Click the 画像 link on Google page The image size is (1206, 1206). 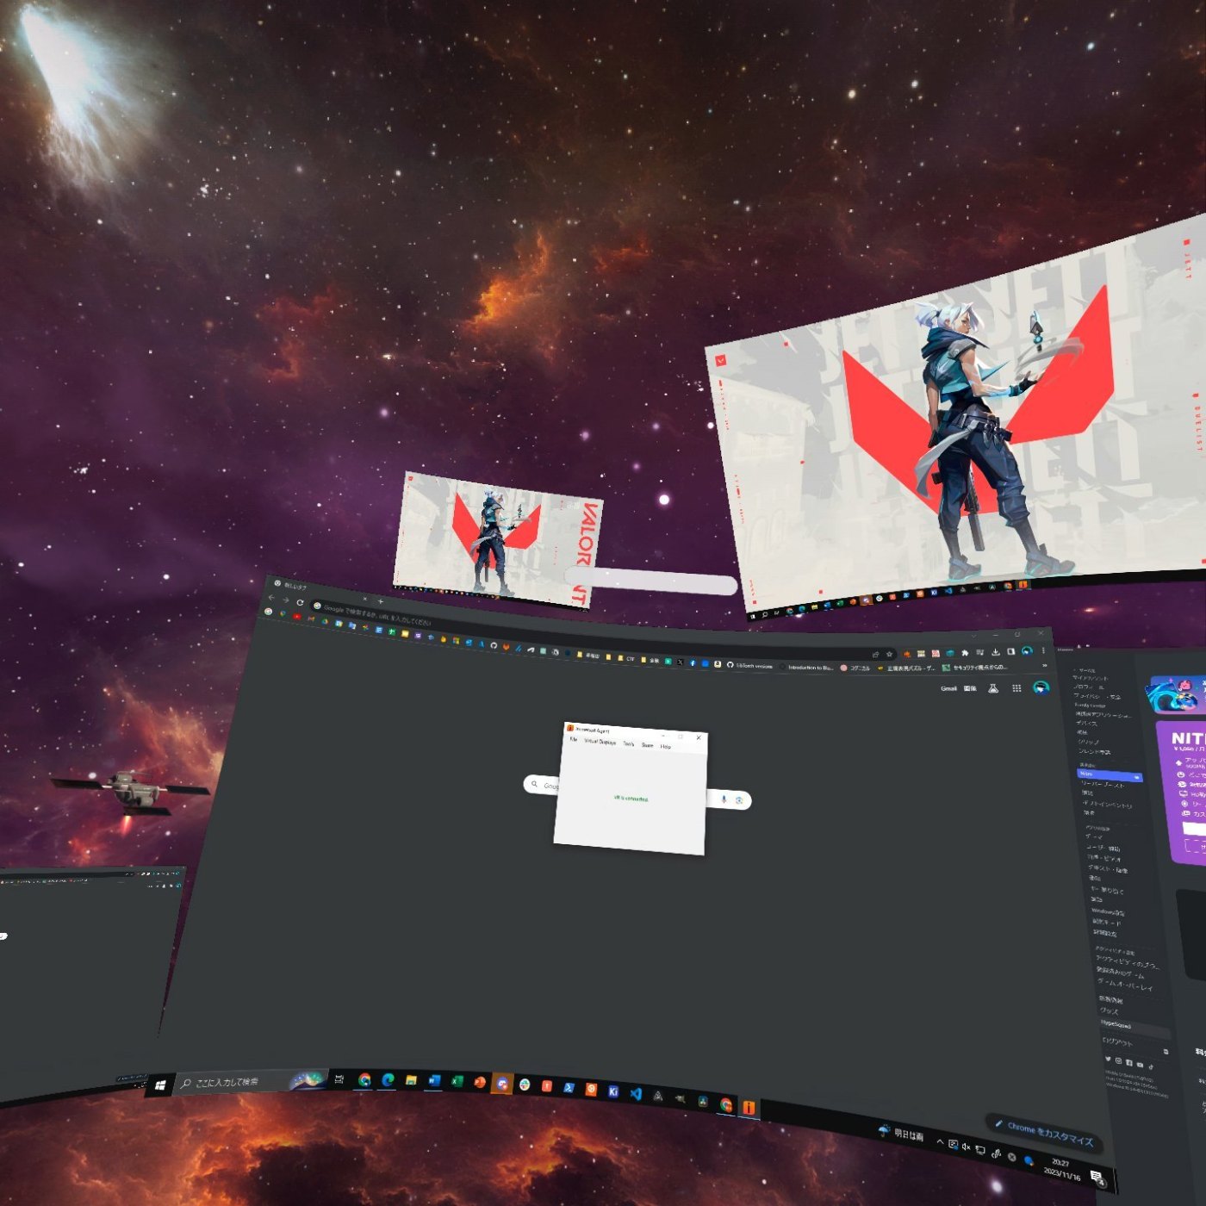pos(970,688)
